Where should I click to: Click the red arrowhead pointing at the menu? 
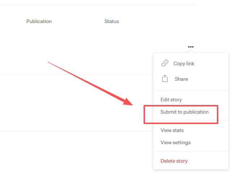click(x=128, y=101)
